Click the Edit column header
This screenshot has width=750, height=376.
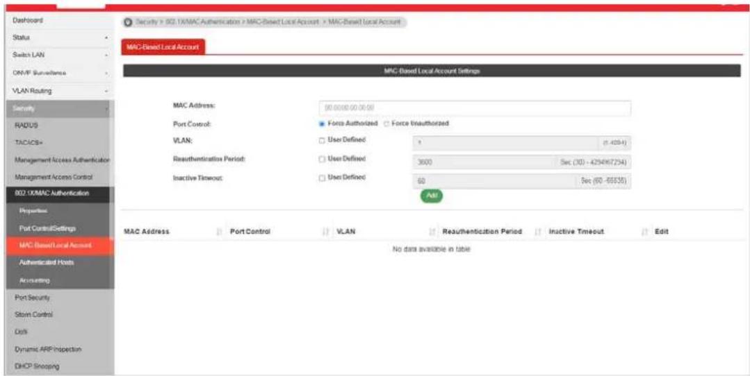coord(662,232)
